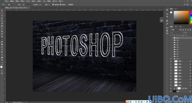Expand the topmost selected group folder
Image resolution: width=192 pixels, height=103 pixels.
click(x=173, y=38)
